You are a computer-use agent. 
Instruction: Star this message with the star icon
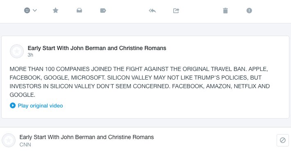click(x=55, y=10)
